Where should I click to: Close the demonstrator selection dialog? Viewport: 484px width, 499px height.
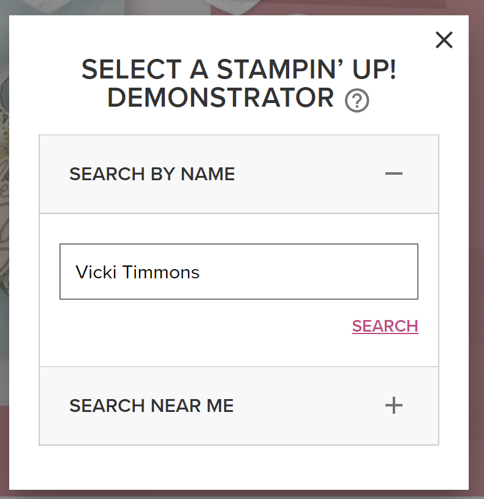coord(444,40)
